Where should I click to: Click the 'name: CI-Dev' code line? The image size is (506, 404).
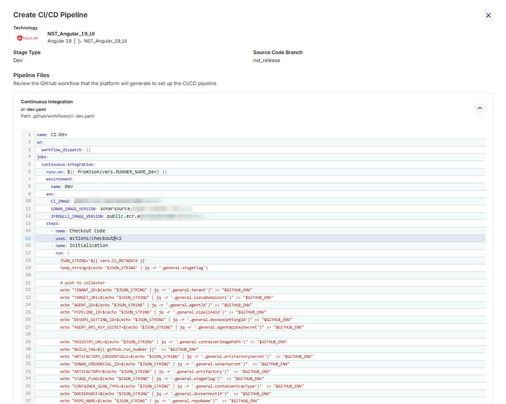(x=52, y=135)
